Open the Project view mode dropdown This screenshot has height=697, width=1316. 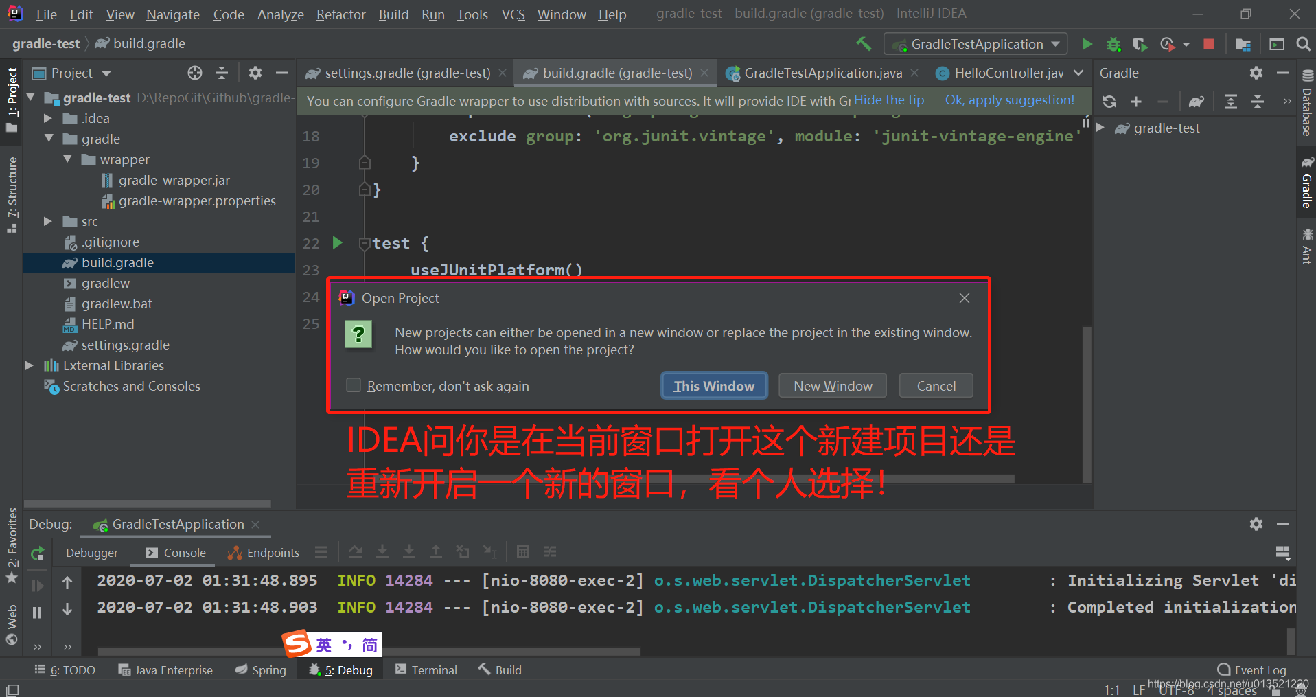pos(106,73)
